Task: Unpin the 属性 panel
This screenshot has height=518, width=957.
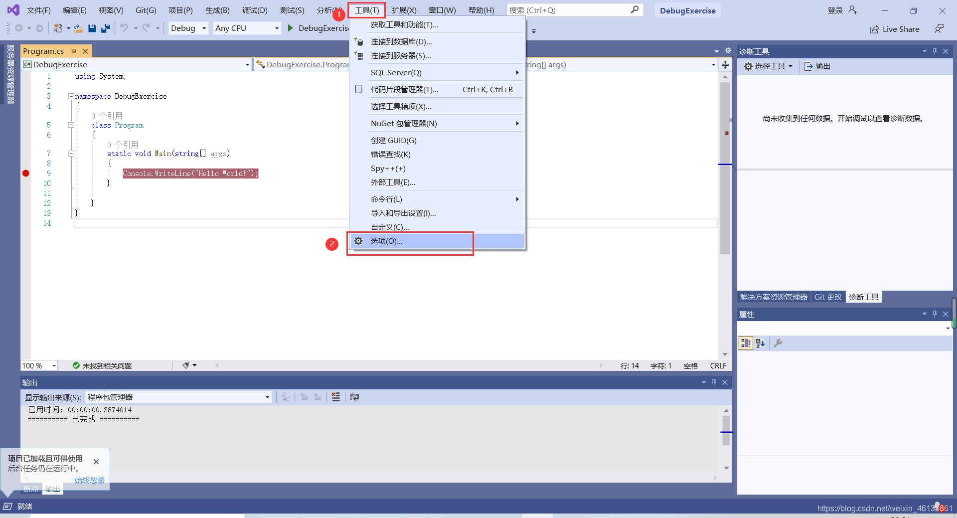Action: (x=935, y=314)
